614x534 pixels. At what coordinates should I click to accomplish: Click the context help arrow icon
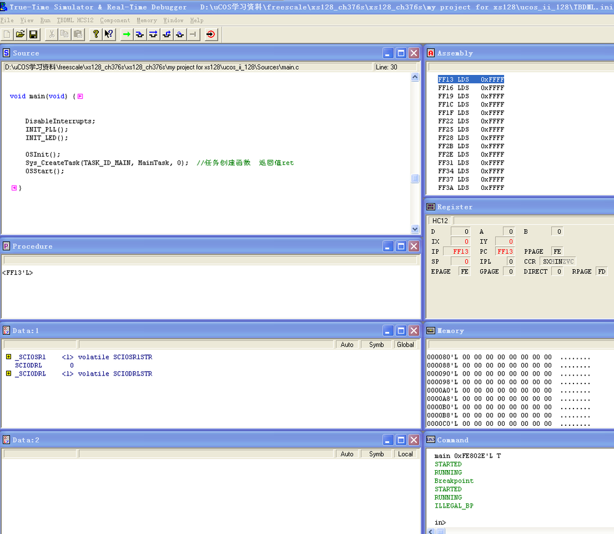pyautogui.click(x=109, y=34)
